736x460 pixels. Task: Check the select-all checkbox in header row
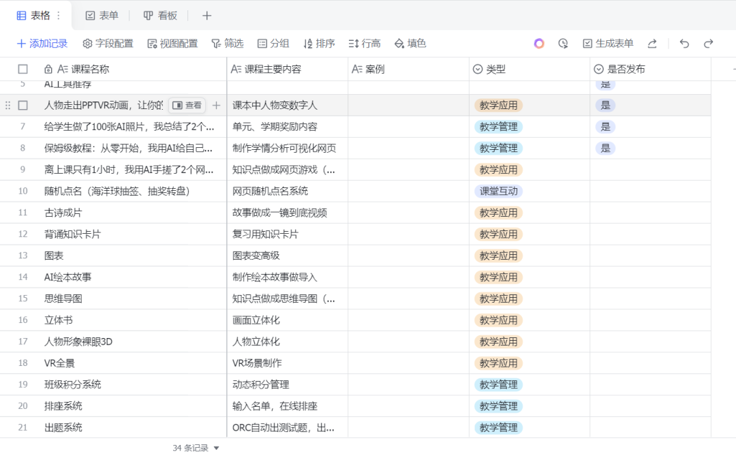[24, 68]
